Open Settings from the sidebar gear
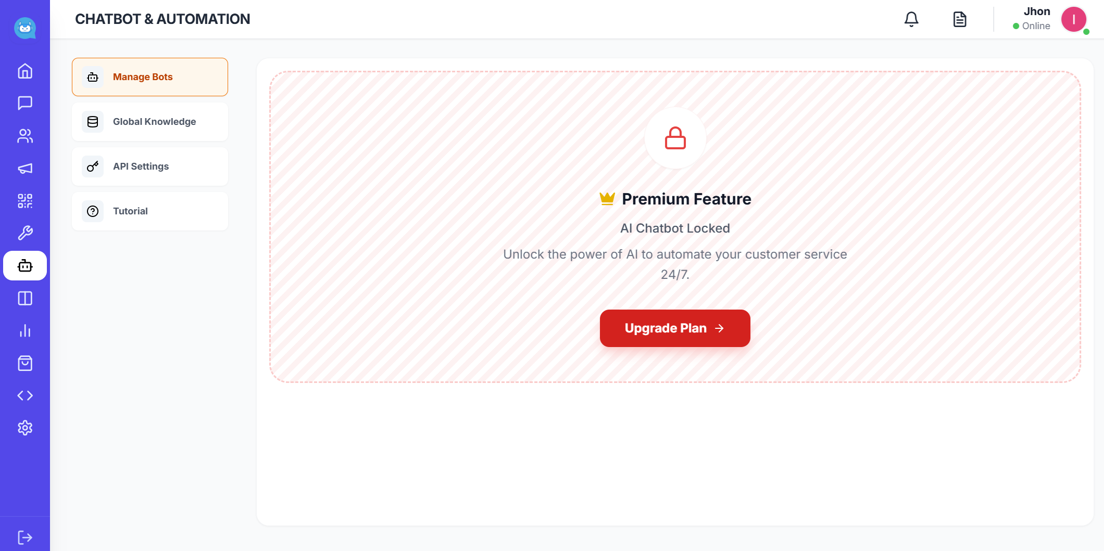 [x=24, y=427]
